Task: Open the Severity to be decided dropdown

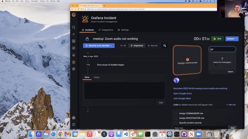Action: (x=99, y=46)
